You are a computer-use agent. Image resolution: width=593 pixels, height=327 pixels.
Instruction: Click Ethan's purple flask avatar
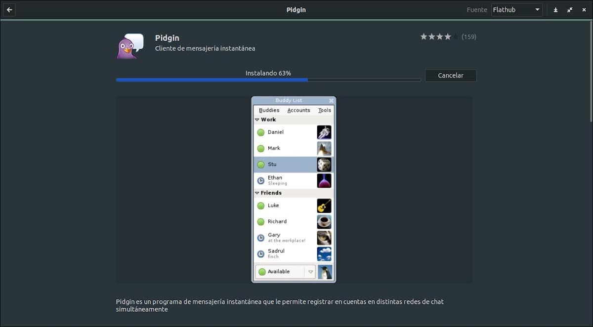coord(324,180)
